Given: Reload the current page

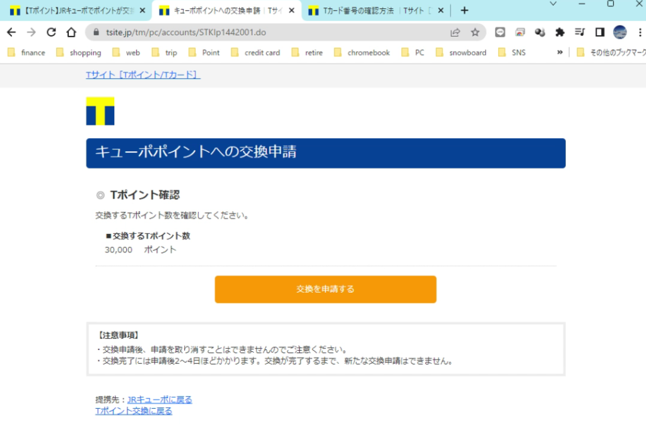Looking at the screenshot, I should [51, 32].
